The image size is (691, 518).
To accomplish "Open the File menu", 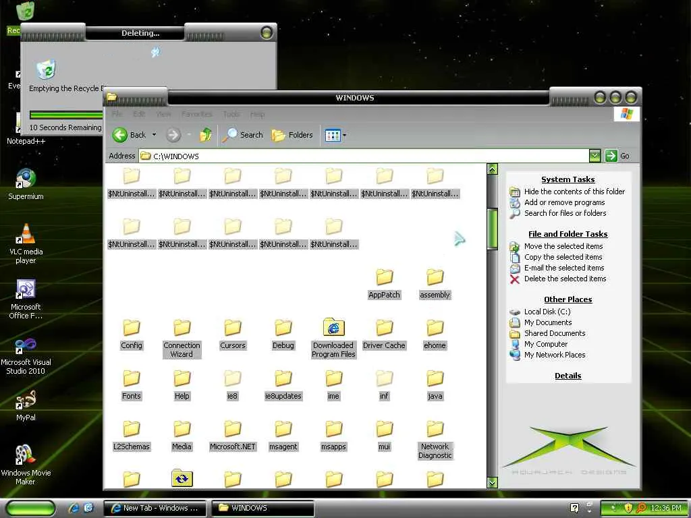I will point(117,114).
